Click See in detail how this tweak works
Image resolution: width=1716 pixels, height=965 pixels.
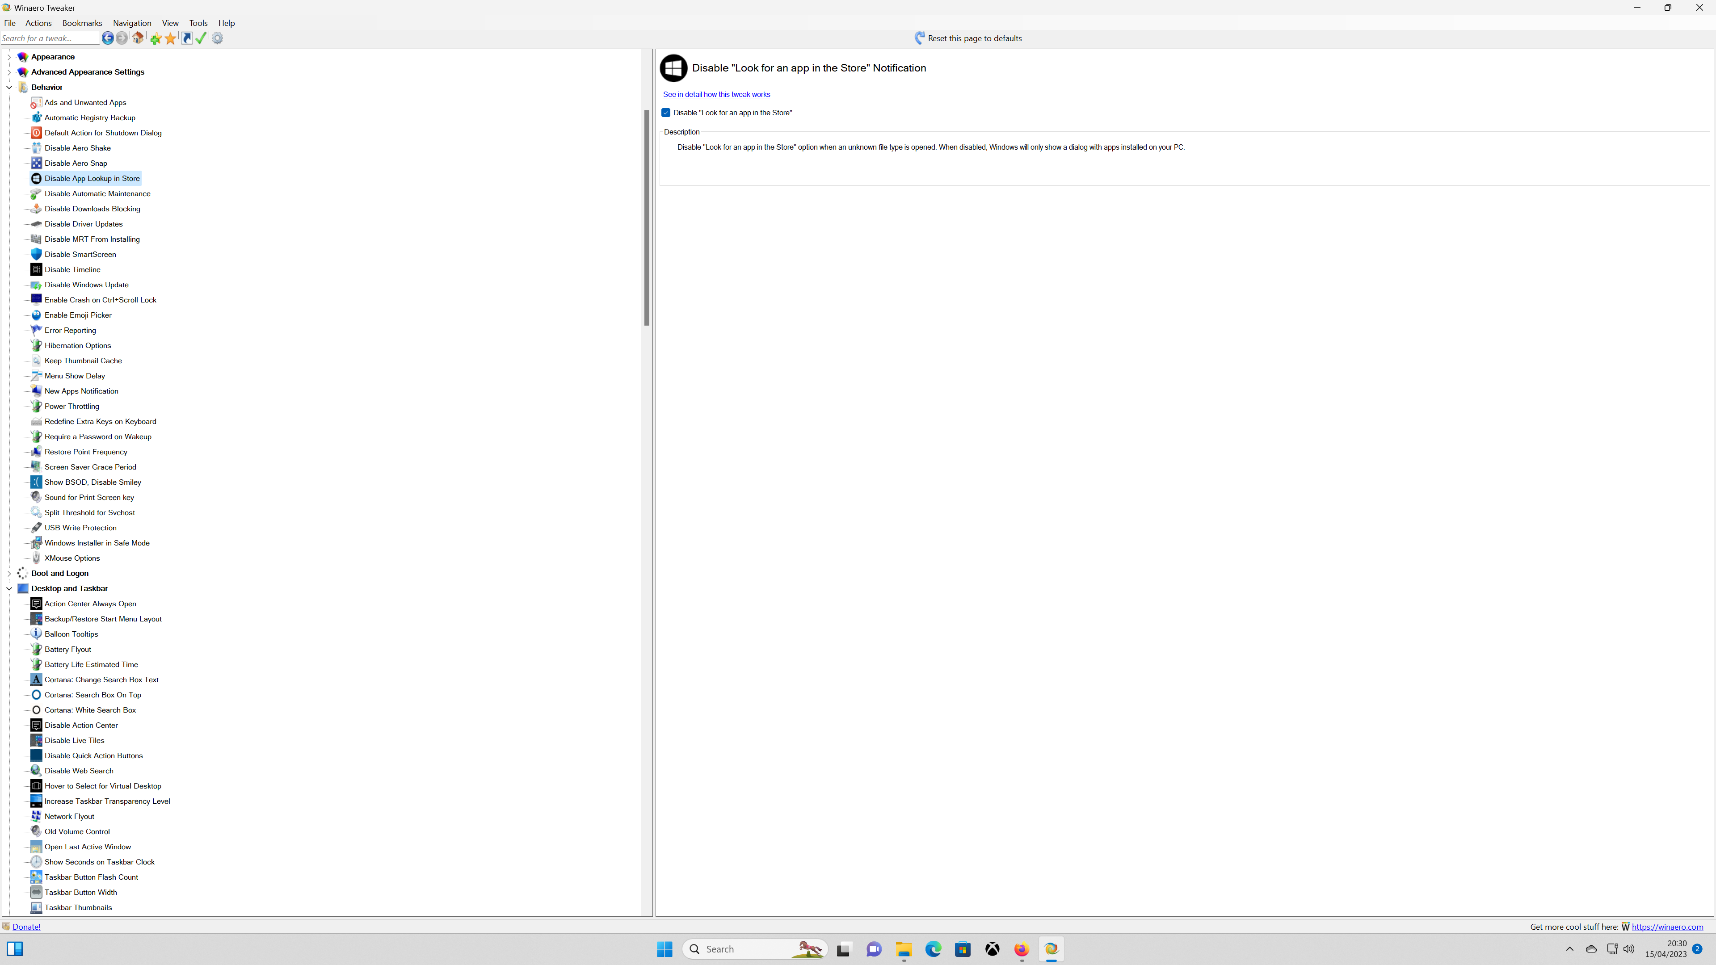point(716,95)
